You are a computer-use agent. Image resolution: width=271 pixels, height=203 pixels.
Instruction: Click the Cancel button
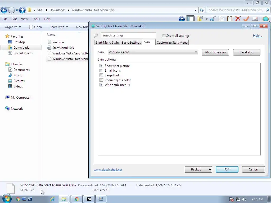coord(253,169)
